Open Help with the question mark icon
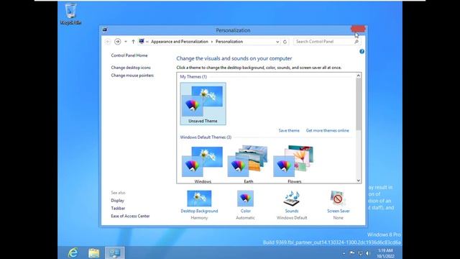The image size is (460, 259). [362, 51]
